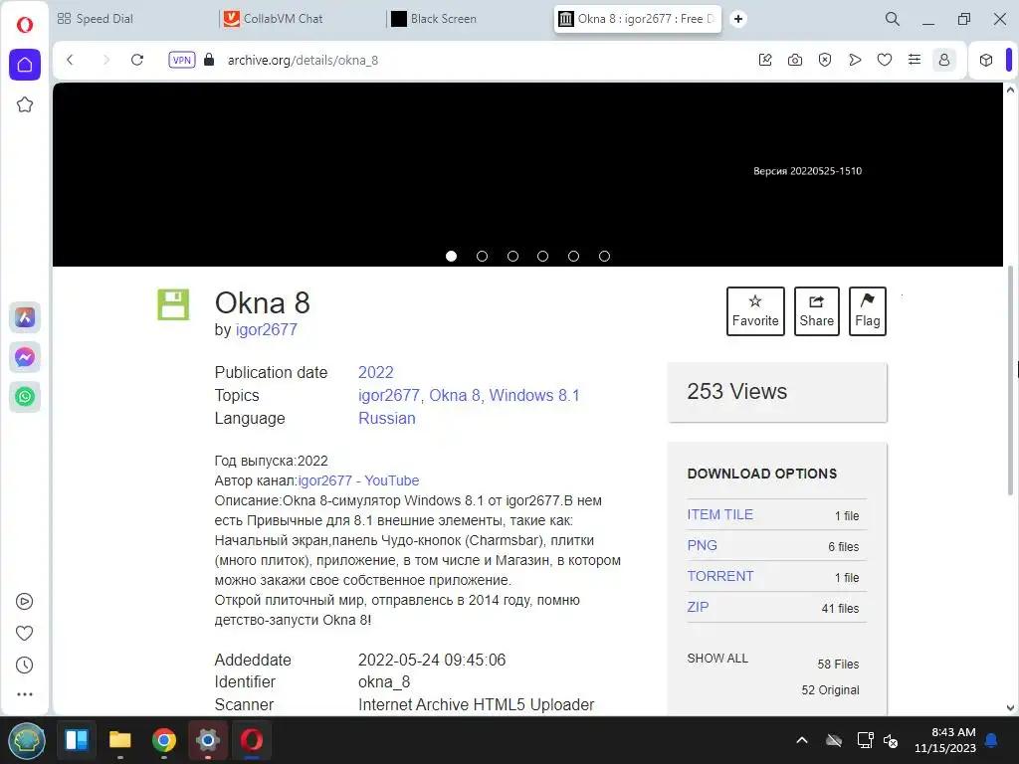Open Easy Setup sliders icon

(915, 60)
